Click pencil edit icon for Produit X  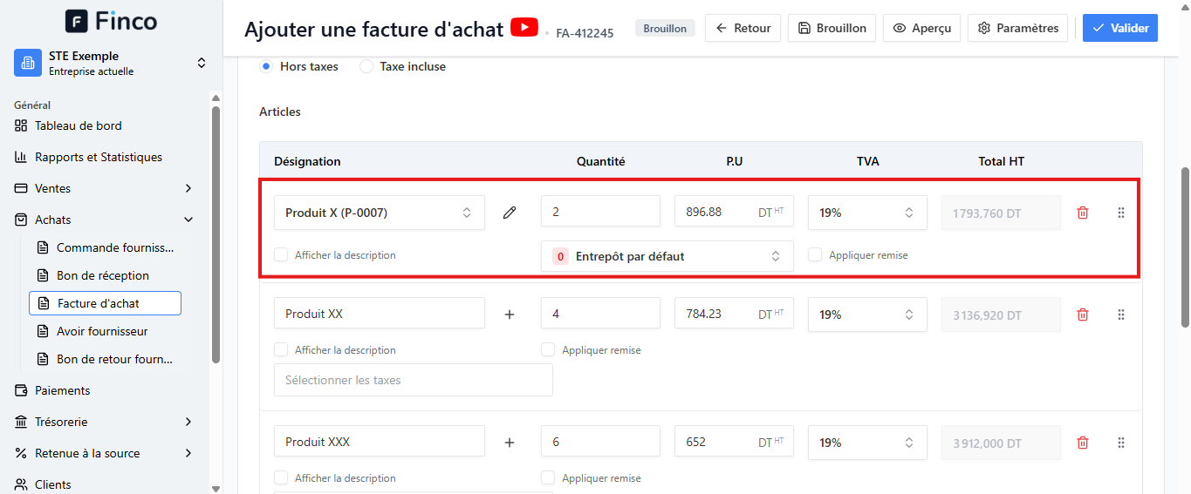[x=510, y=213]
